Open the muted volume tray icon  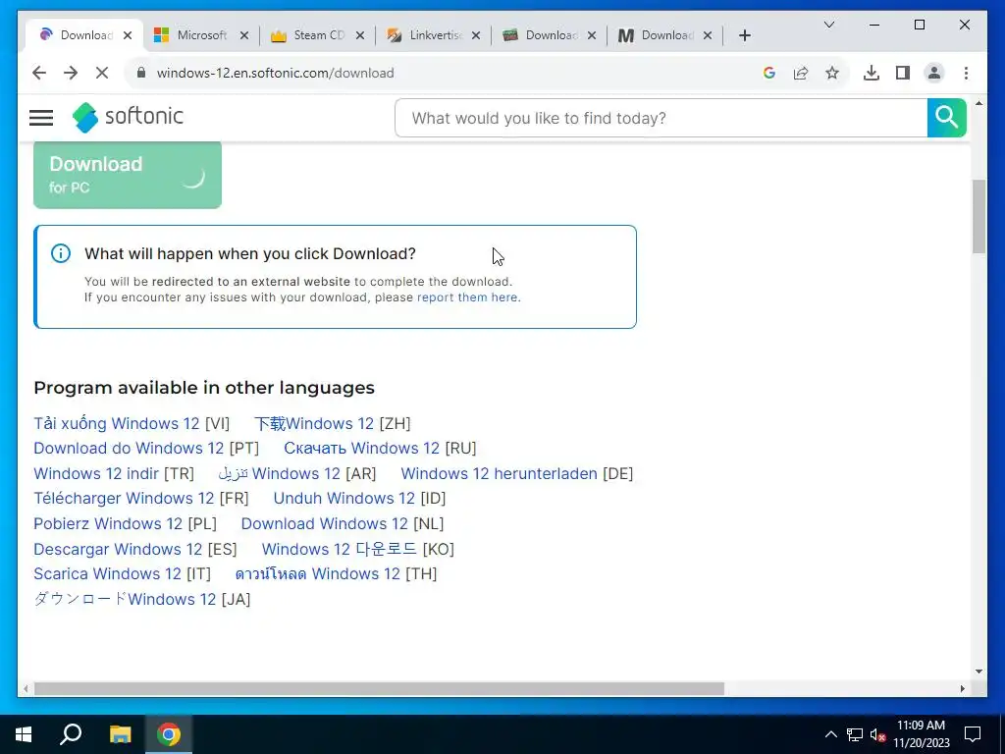(877, 734)
